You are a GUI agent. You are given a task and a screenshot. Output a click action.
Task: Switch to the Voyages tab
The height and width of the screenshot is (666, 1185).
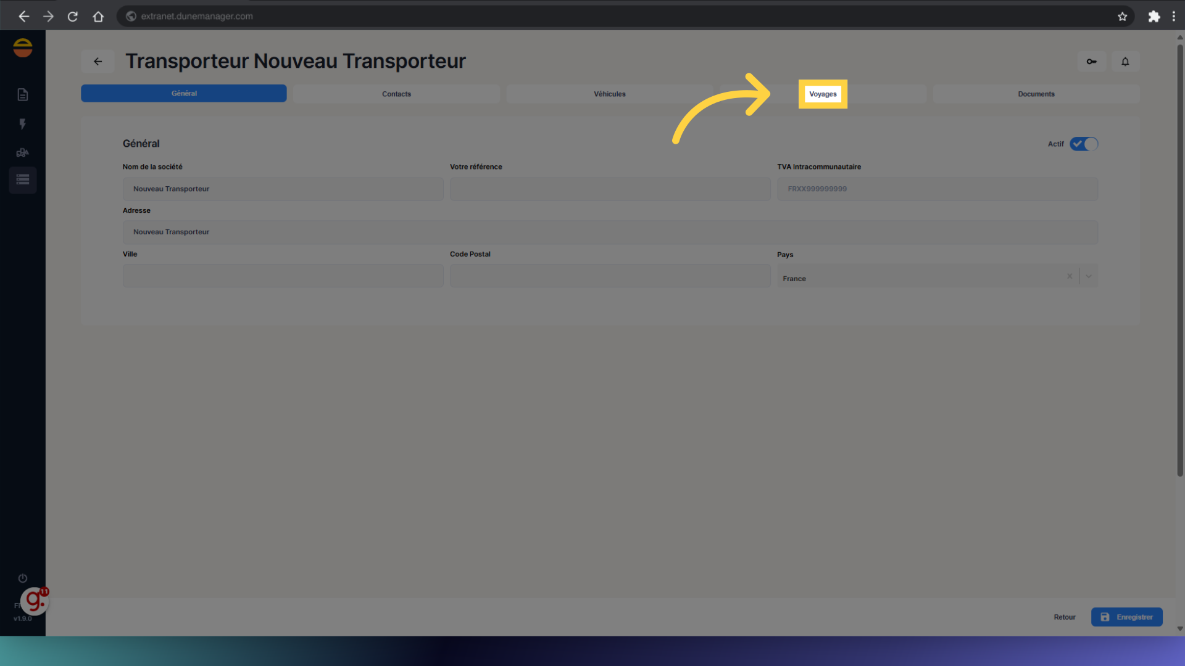(823, 94)
